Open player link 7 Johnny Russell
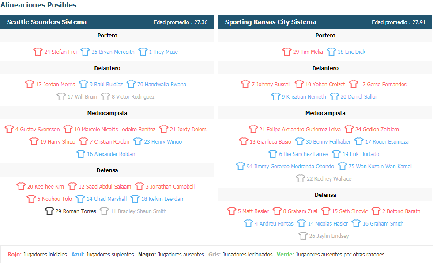Viewport: 433px width, 263px height. click(x=271, y=84)
